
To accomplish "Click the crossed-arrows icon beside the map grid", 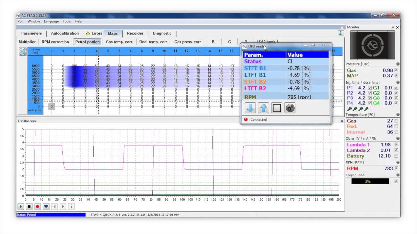I will click(x=22, y=51).
